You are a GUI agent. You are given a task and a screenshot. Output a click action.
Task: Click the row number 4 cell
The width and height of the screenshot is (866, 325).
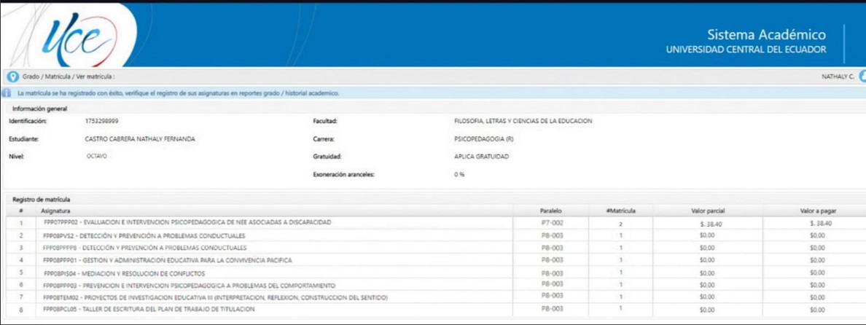21,260
